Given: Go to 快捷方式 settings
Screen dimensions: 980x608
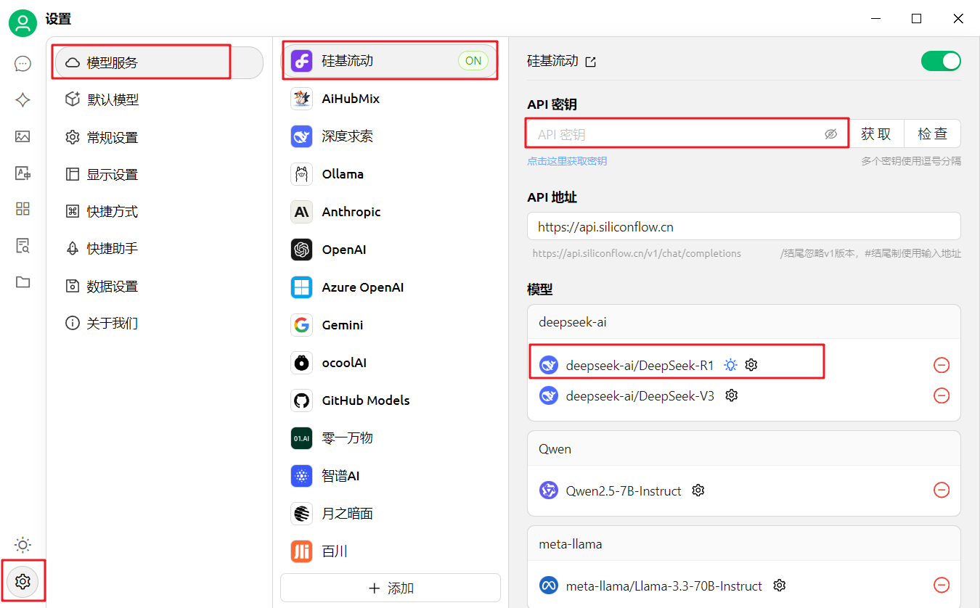Looking at the screenshot, I should (x=158, y=211).
